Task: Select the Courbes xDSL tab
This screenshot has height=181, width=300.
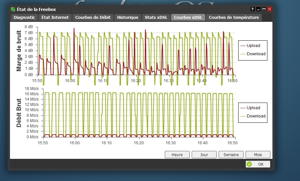Action: tap(188, 17)
